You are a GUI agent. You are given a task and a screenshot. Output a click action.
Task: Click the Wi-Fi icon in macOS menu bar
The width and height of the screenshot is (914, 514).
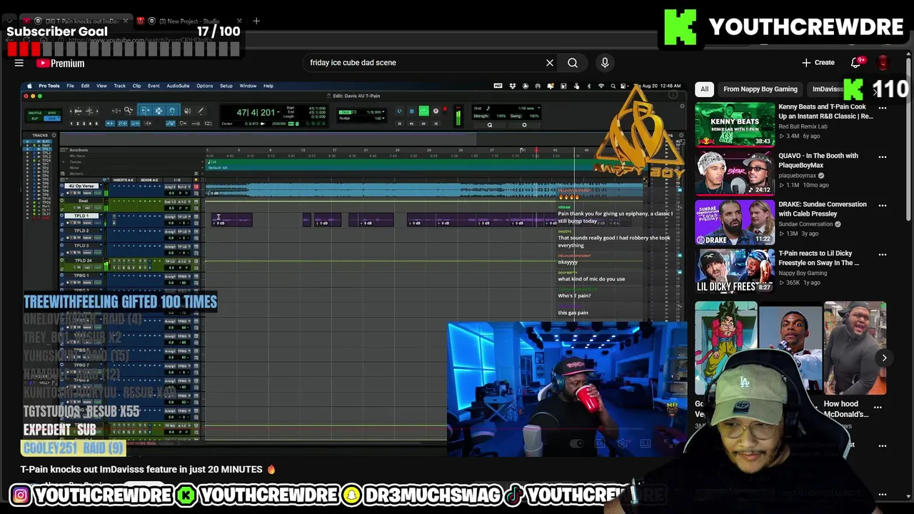tap(601, 86)
